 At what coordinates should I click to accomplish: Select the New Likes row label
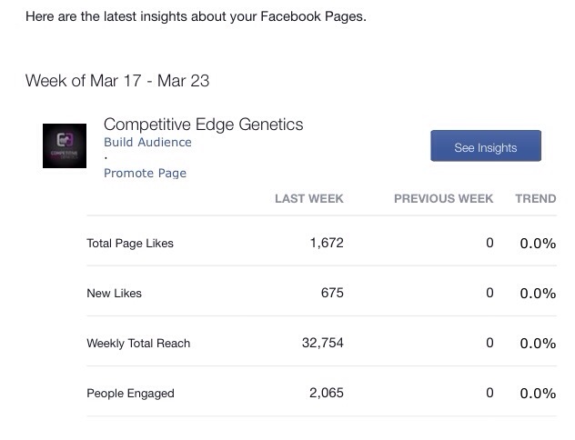(114, 294)
